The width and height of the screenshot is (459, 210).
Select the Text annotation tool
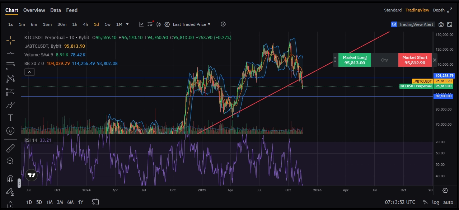pos(10,118)
